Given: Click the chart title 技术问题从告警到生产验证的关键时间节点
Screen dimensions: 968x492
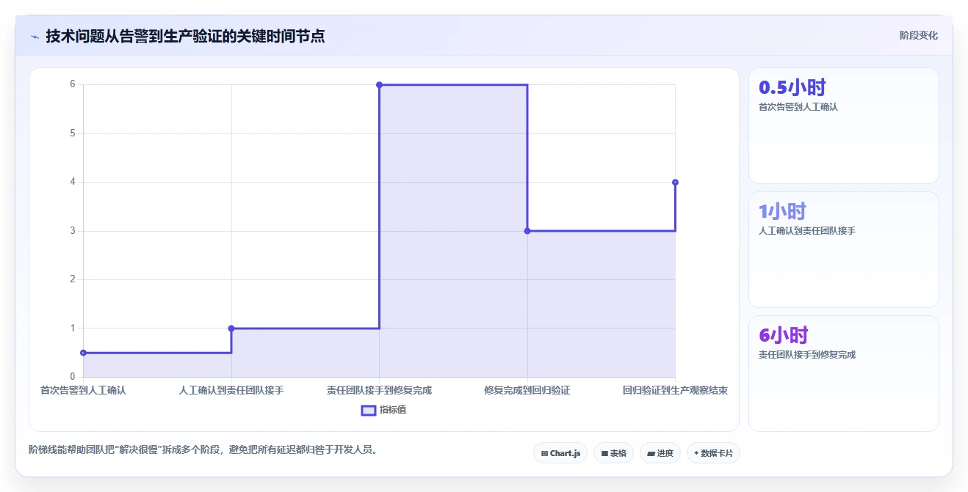Looking at the screenshot, I should coord(185,36).
